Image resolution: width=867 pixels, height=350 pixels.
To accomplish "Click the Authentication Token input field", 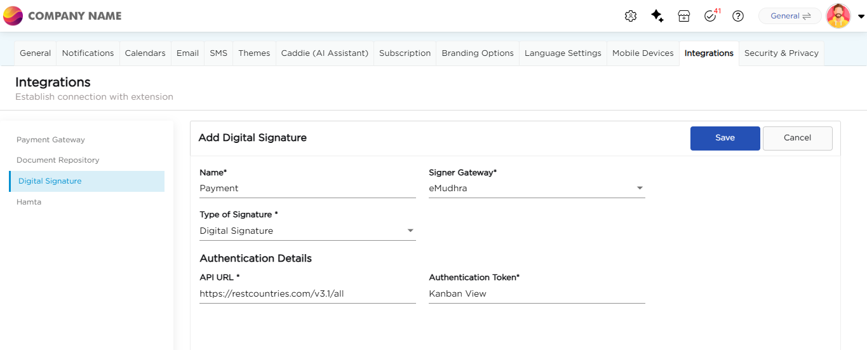I will point(537,293).
